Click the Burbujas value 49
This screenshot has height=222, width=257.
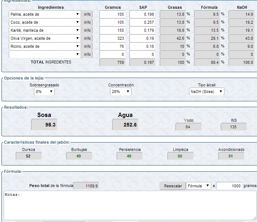click(79, 156)
